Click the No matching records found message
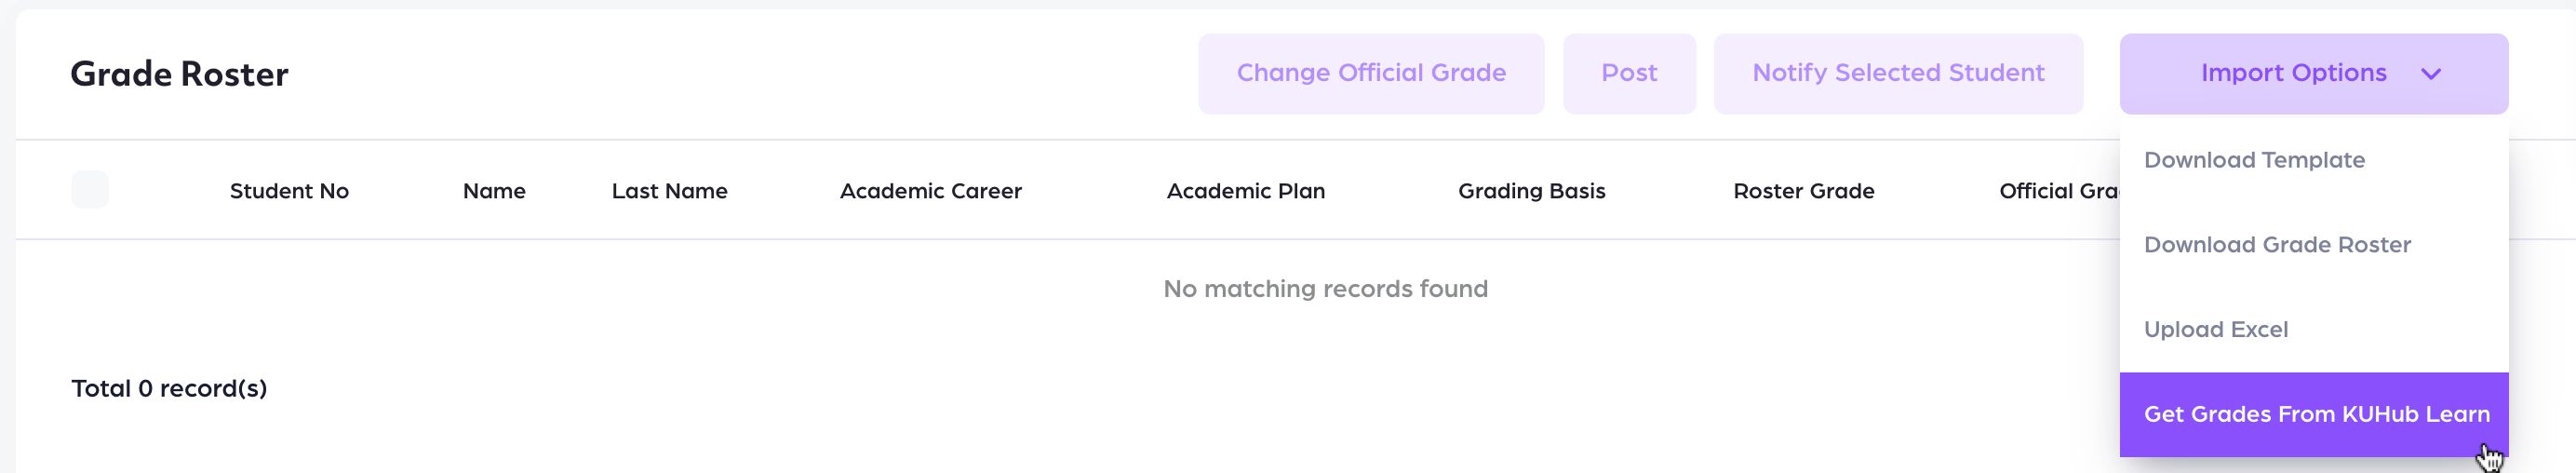2576x473 pixels. (x=1325, y=289)
